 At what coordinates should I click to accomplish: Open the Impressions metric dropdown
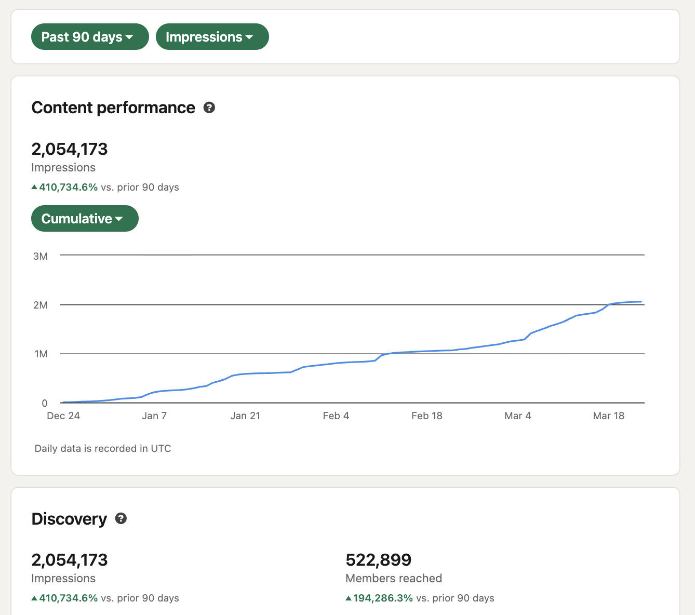[x=212, y=36]
